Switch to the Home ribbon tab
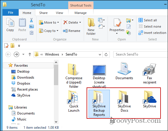The image size is (168, 131). [x=27, y=13]
